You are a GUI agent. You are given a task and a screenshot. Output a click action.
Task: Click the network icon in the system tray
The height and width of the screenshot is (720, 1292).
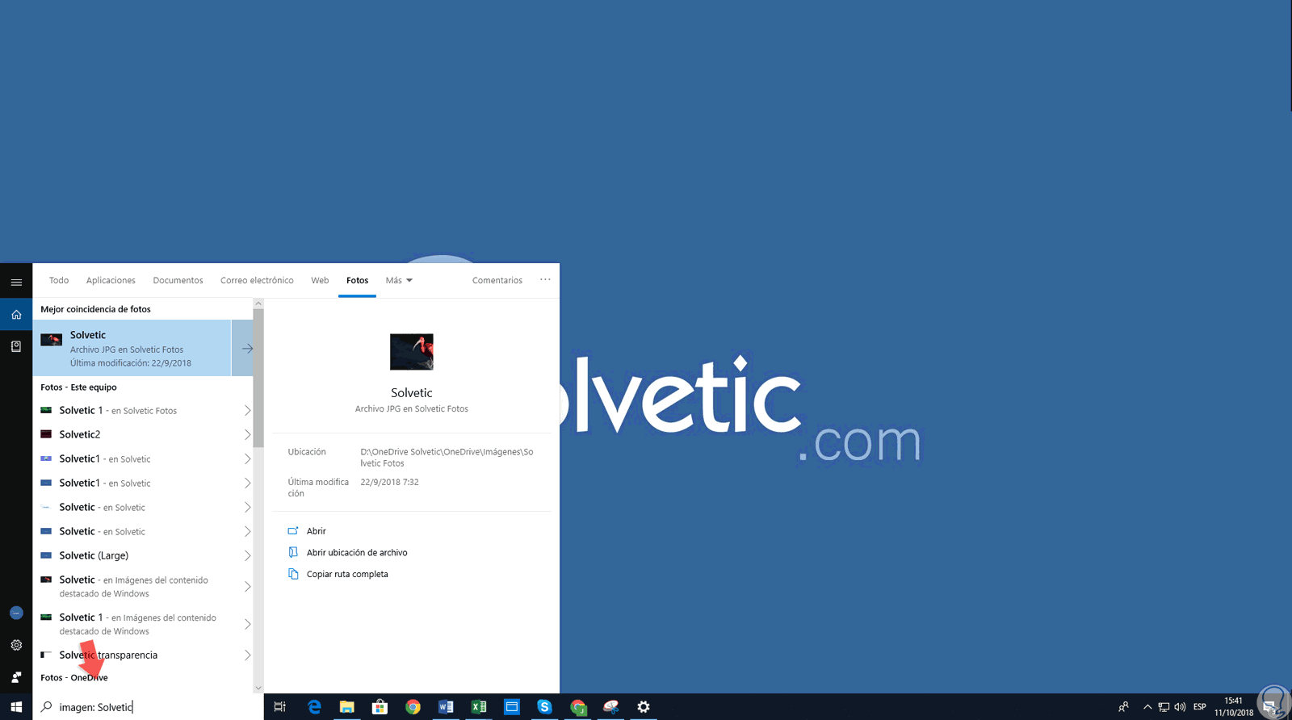coord(1164,707)
